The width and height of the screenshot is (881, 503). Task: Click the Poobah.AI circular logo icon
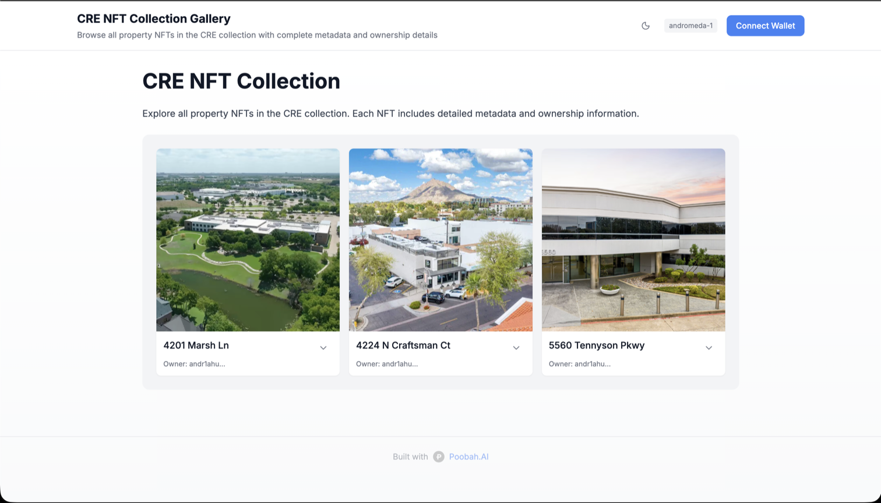[x=438, y=456]
